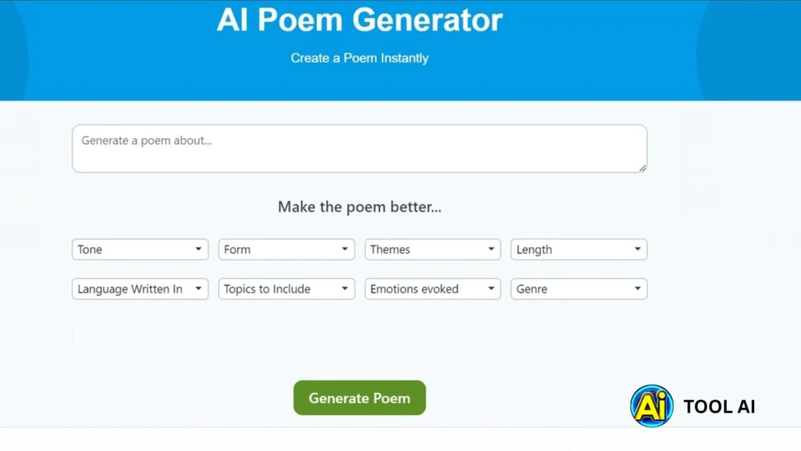The height and width of the screenshot is (451, 801).
Task: Focus the "Generate a poem about..." text box
Action: click(359, 149)
